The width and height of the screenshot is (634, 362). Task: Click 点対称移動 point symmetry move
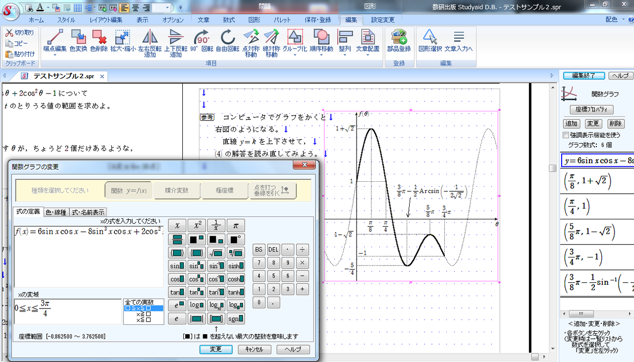[251, 43]
